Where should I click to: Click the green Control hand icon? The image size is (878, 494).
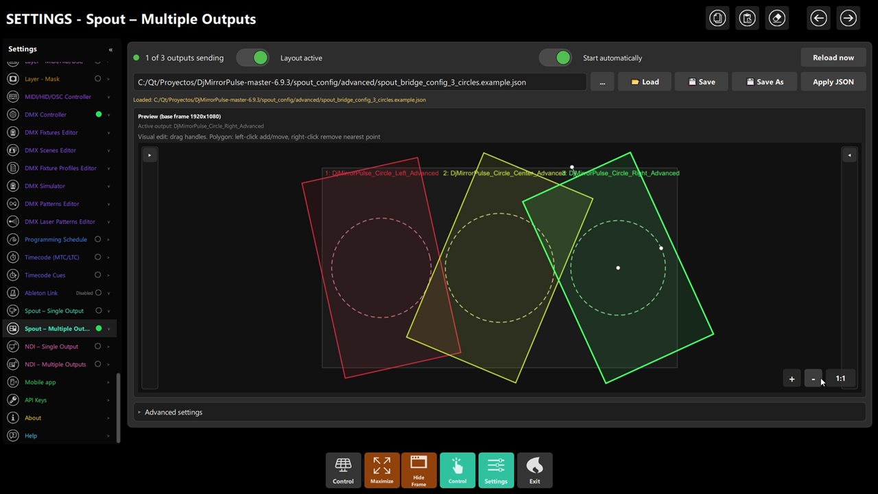click(458, 470)
